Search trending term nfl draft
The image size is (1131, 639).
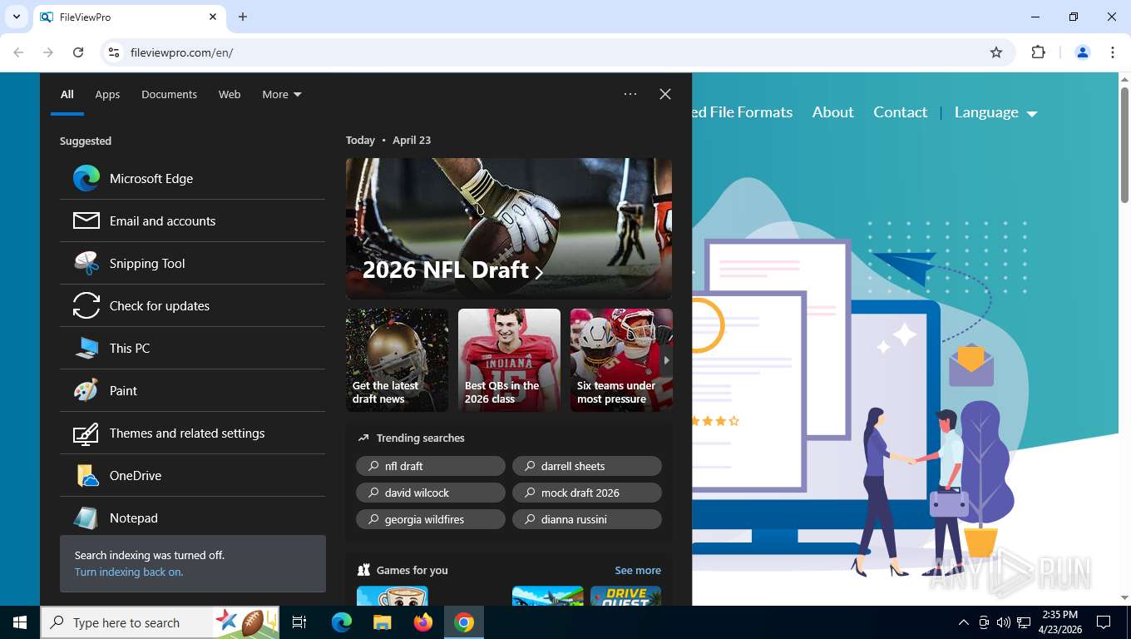tap(431, 466)
